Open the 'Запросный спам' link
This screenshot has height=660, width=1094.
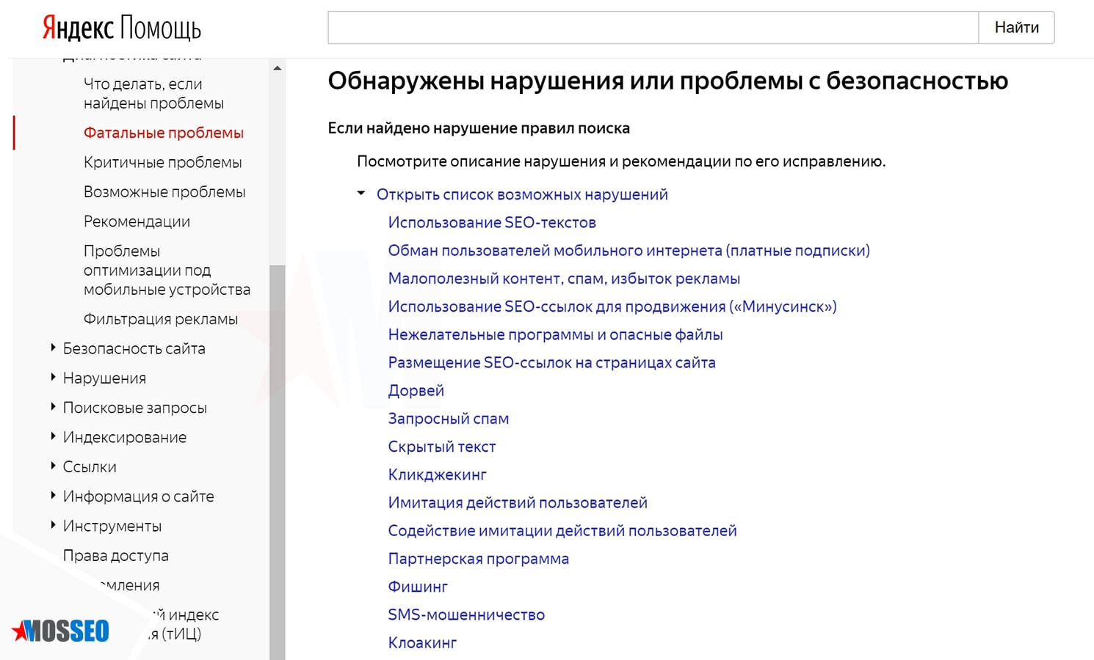click(x=449, y=419)
